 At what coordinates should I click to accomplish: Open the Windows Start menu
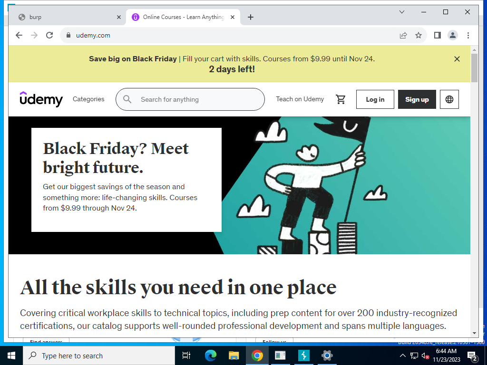11,355
